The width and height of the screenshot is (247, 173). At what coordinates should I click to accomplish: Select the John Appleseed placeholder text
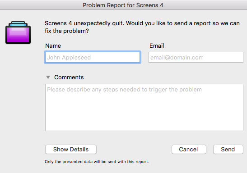(x=69, y=58)
